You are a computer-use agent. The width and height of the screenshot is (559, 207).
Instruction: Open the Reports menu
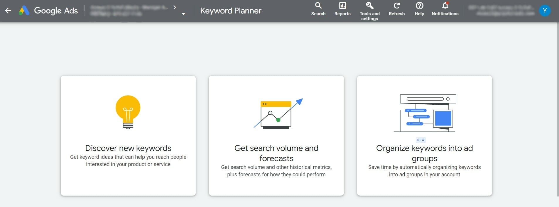(342, 9)
